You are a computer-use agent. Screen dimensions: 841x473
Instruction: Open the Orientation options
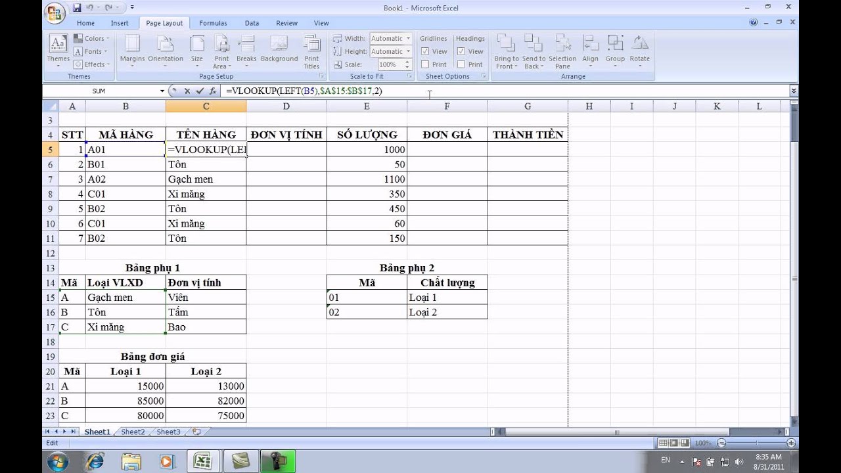166,51
